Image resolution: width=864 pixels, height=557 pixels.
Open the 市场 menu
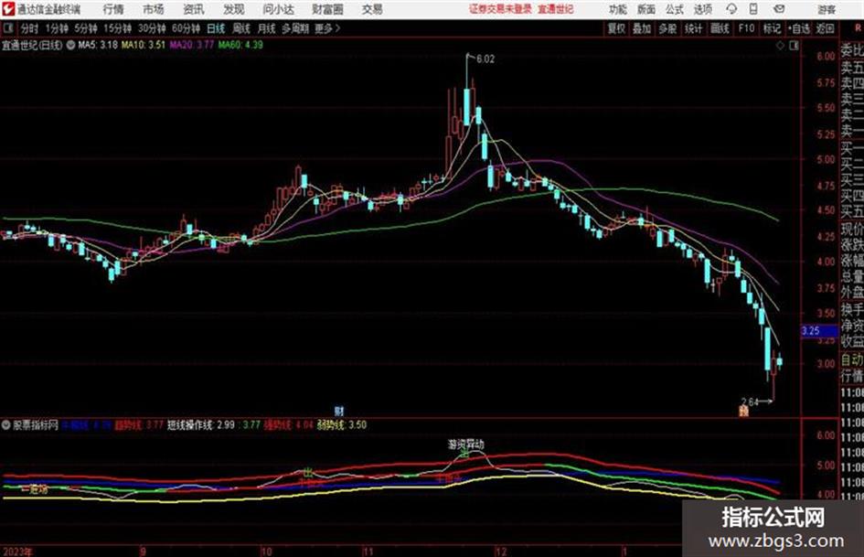pyautogui.click(x=154, y=9)
